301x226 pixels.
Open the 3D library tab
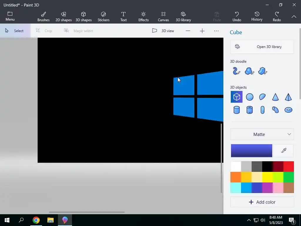[183, 16]
